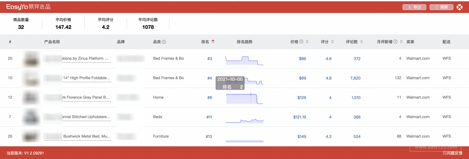Viewport: 469px width, 159px height.
Task: Open the help icon beside 月评新增 header
Action: click(395, 42)
